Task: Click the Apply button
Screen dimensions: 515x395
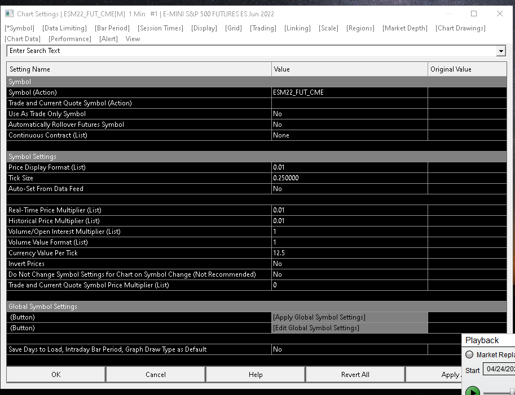Action: (x=434, y=374)
